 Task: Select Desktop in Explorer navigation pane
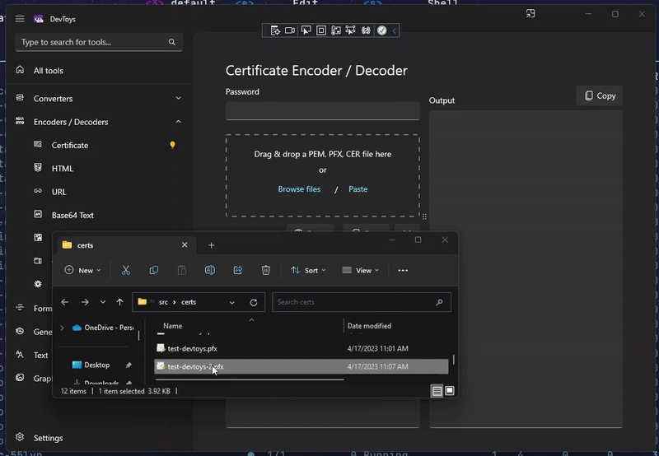pos(96,365)
